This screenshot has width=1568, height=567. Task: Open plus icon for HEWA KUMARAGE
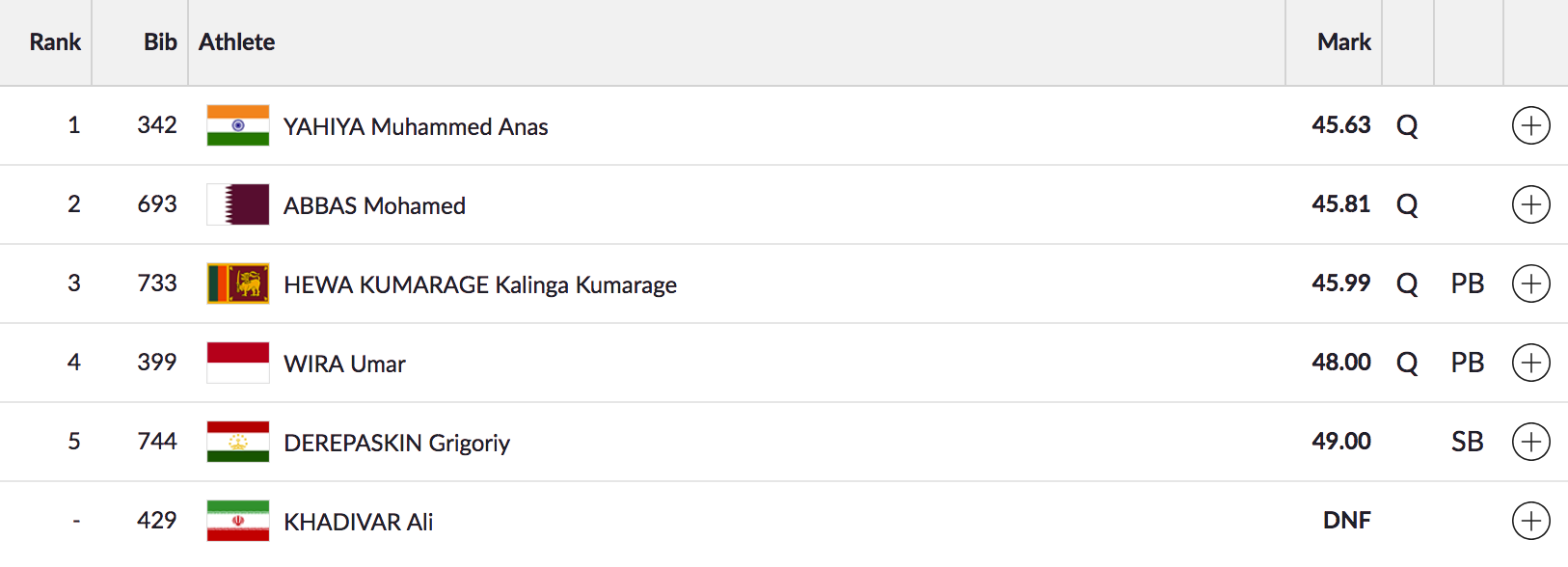(1530, 283)
